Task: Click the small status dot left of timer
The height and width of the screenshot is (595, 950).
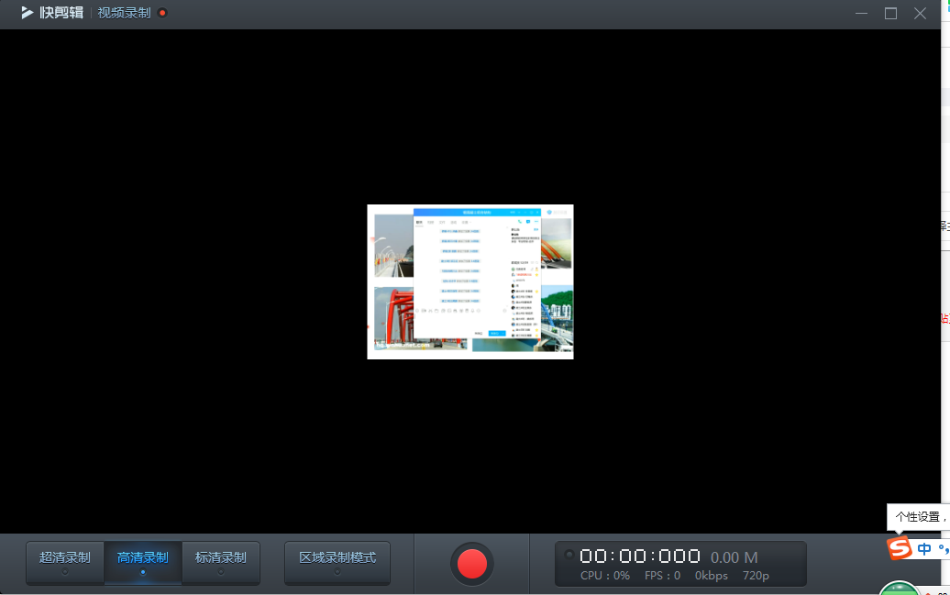Action: (x=569, y=555)
